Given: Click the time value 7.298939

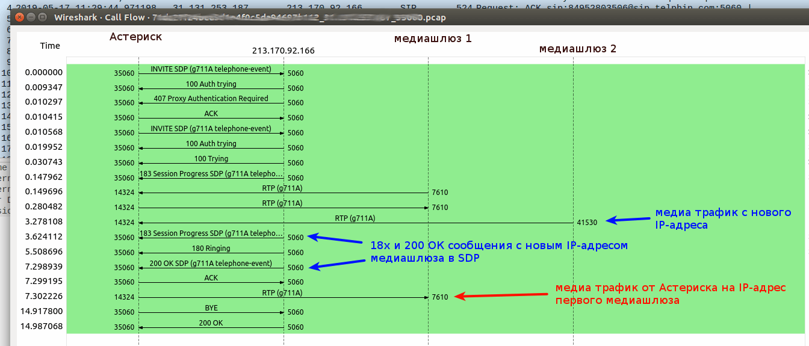Looking at the screenshot, I should pyautogui.click(x=44, y=266).
